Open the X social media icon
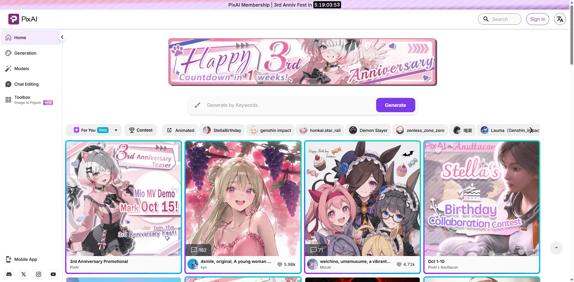This screenshot has height=282, width=574. [24, 274]
